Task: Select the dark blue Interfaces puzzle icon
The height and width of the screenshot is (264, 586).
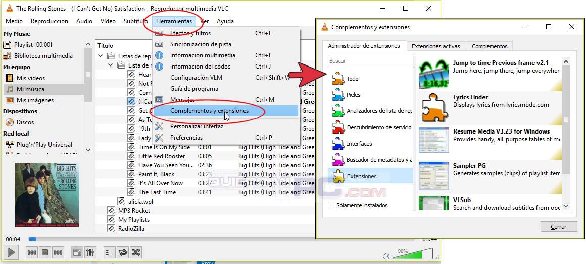Action: coord(338,144)
